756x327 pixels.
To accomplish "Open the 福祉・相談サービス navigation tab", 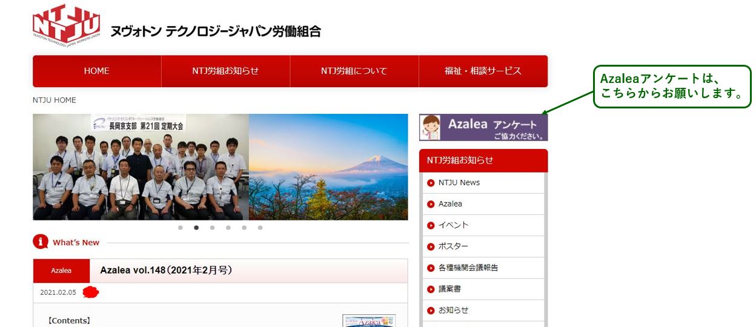I will point(483,71).
